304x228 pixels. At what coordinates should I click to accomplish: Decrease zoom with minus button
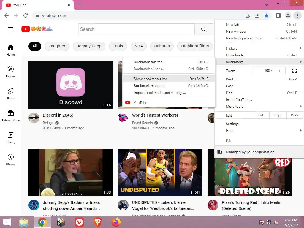pos(258,71)
